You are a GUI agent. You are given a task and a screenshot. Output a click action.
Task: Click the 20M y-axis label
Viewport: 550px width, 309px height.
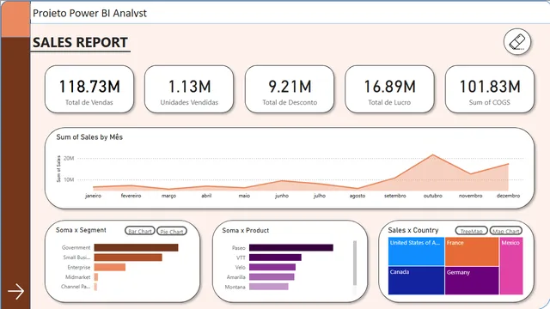(x=69, y=158)
